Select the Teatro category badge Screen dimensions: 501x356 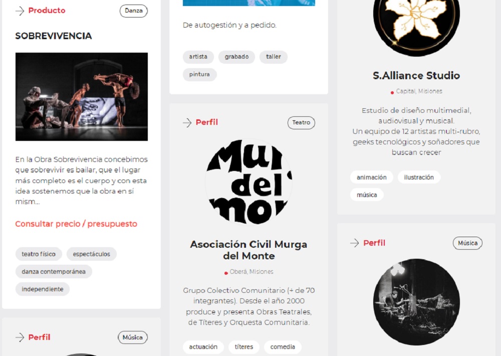tap(301, 122)
